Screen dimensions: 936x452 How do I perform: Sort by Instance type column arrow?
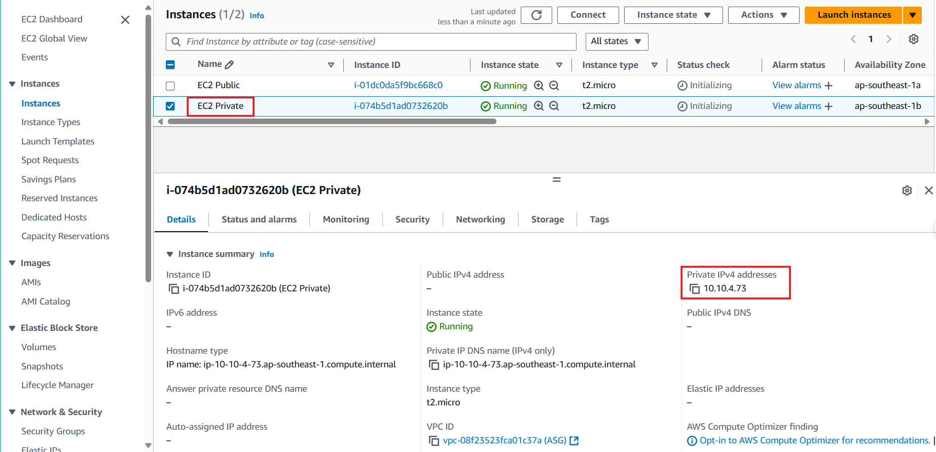(655, 65)
